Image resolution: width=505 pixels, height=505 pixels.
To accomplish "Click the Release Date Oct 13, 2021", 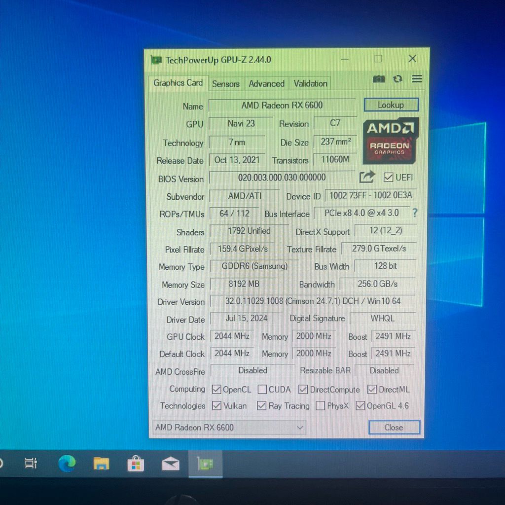I will coord(237,160).
